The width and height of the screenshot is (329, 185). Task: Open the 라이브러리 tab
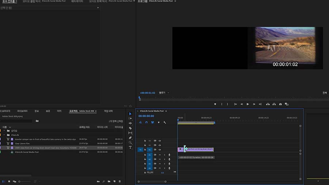(x=22, y=111)
